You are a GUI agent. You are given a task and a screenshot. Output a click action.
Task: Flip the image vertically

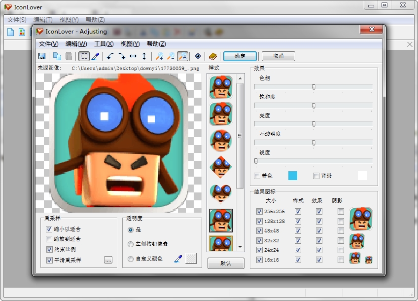pyautogui.click(x=144, y=56)
